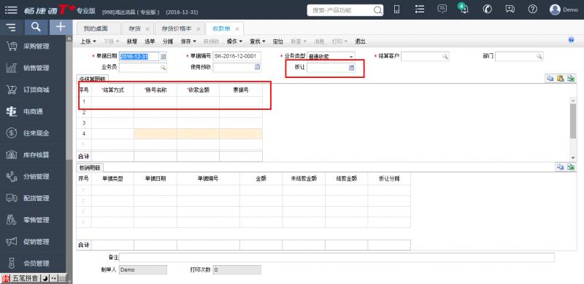Click 分摊 on toolbar
Image resolution: width=584 pixels, height=284 pixels.
[x=168, y=42]
